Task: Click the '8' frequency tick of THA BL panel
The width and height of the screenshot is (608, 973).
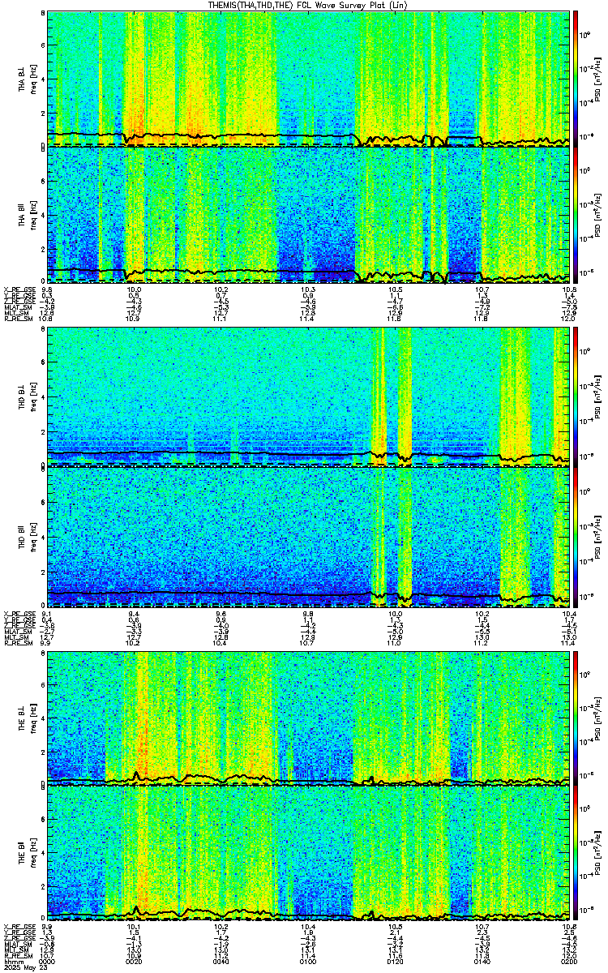Action: tap(43, 15)
